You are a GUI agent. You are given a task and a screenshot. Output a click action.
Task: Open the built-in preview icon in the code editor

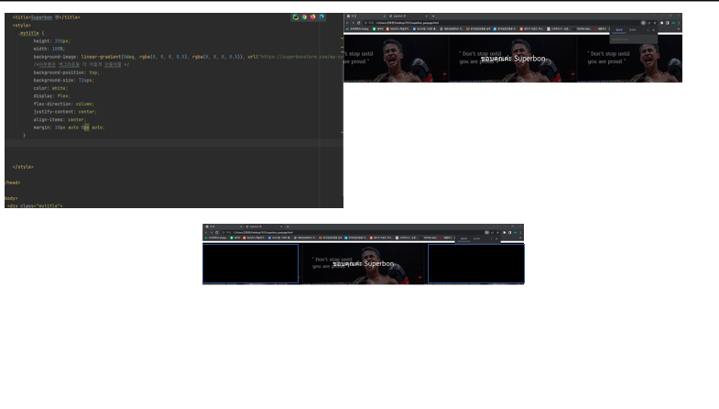tap(295, 17)
